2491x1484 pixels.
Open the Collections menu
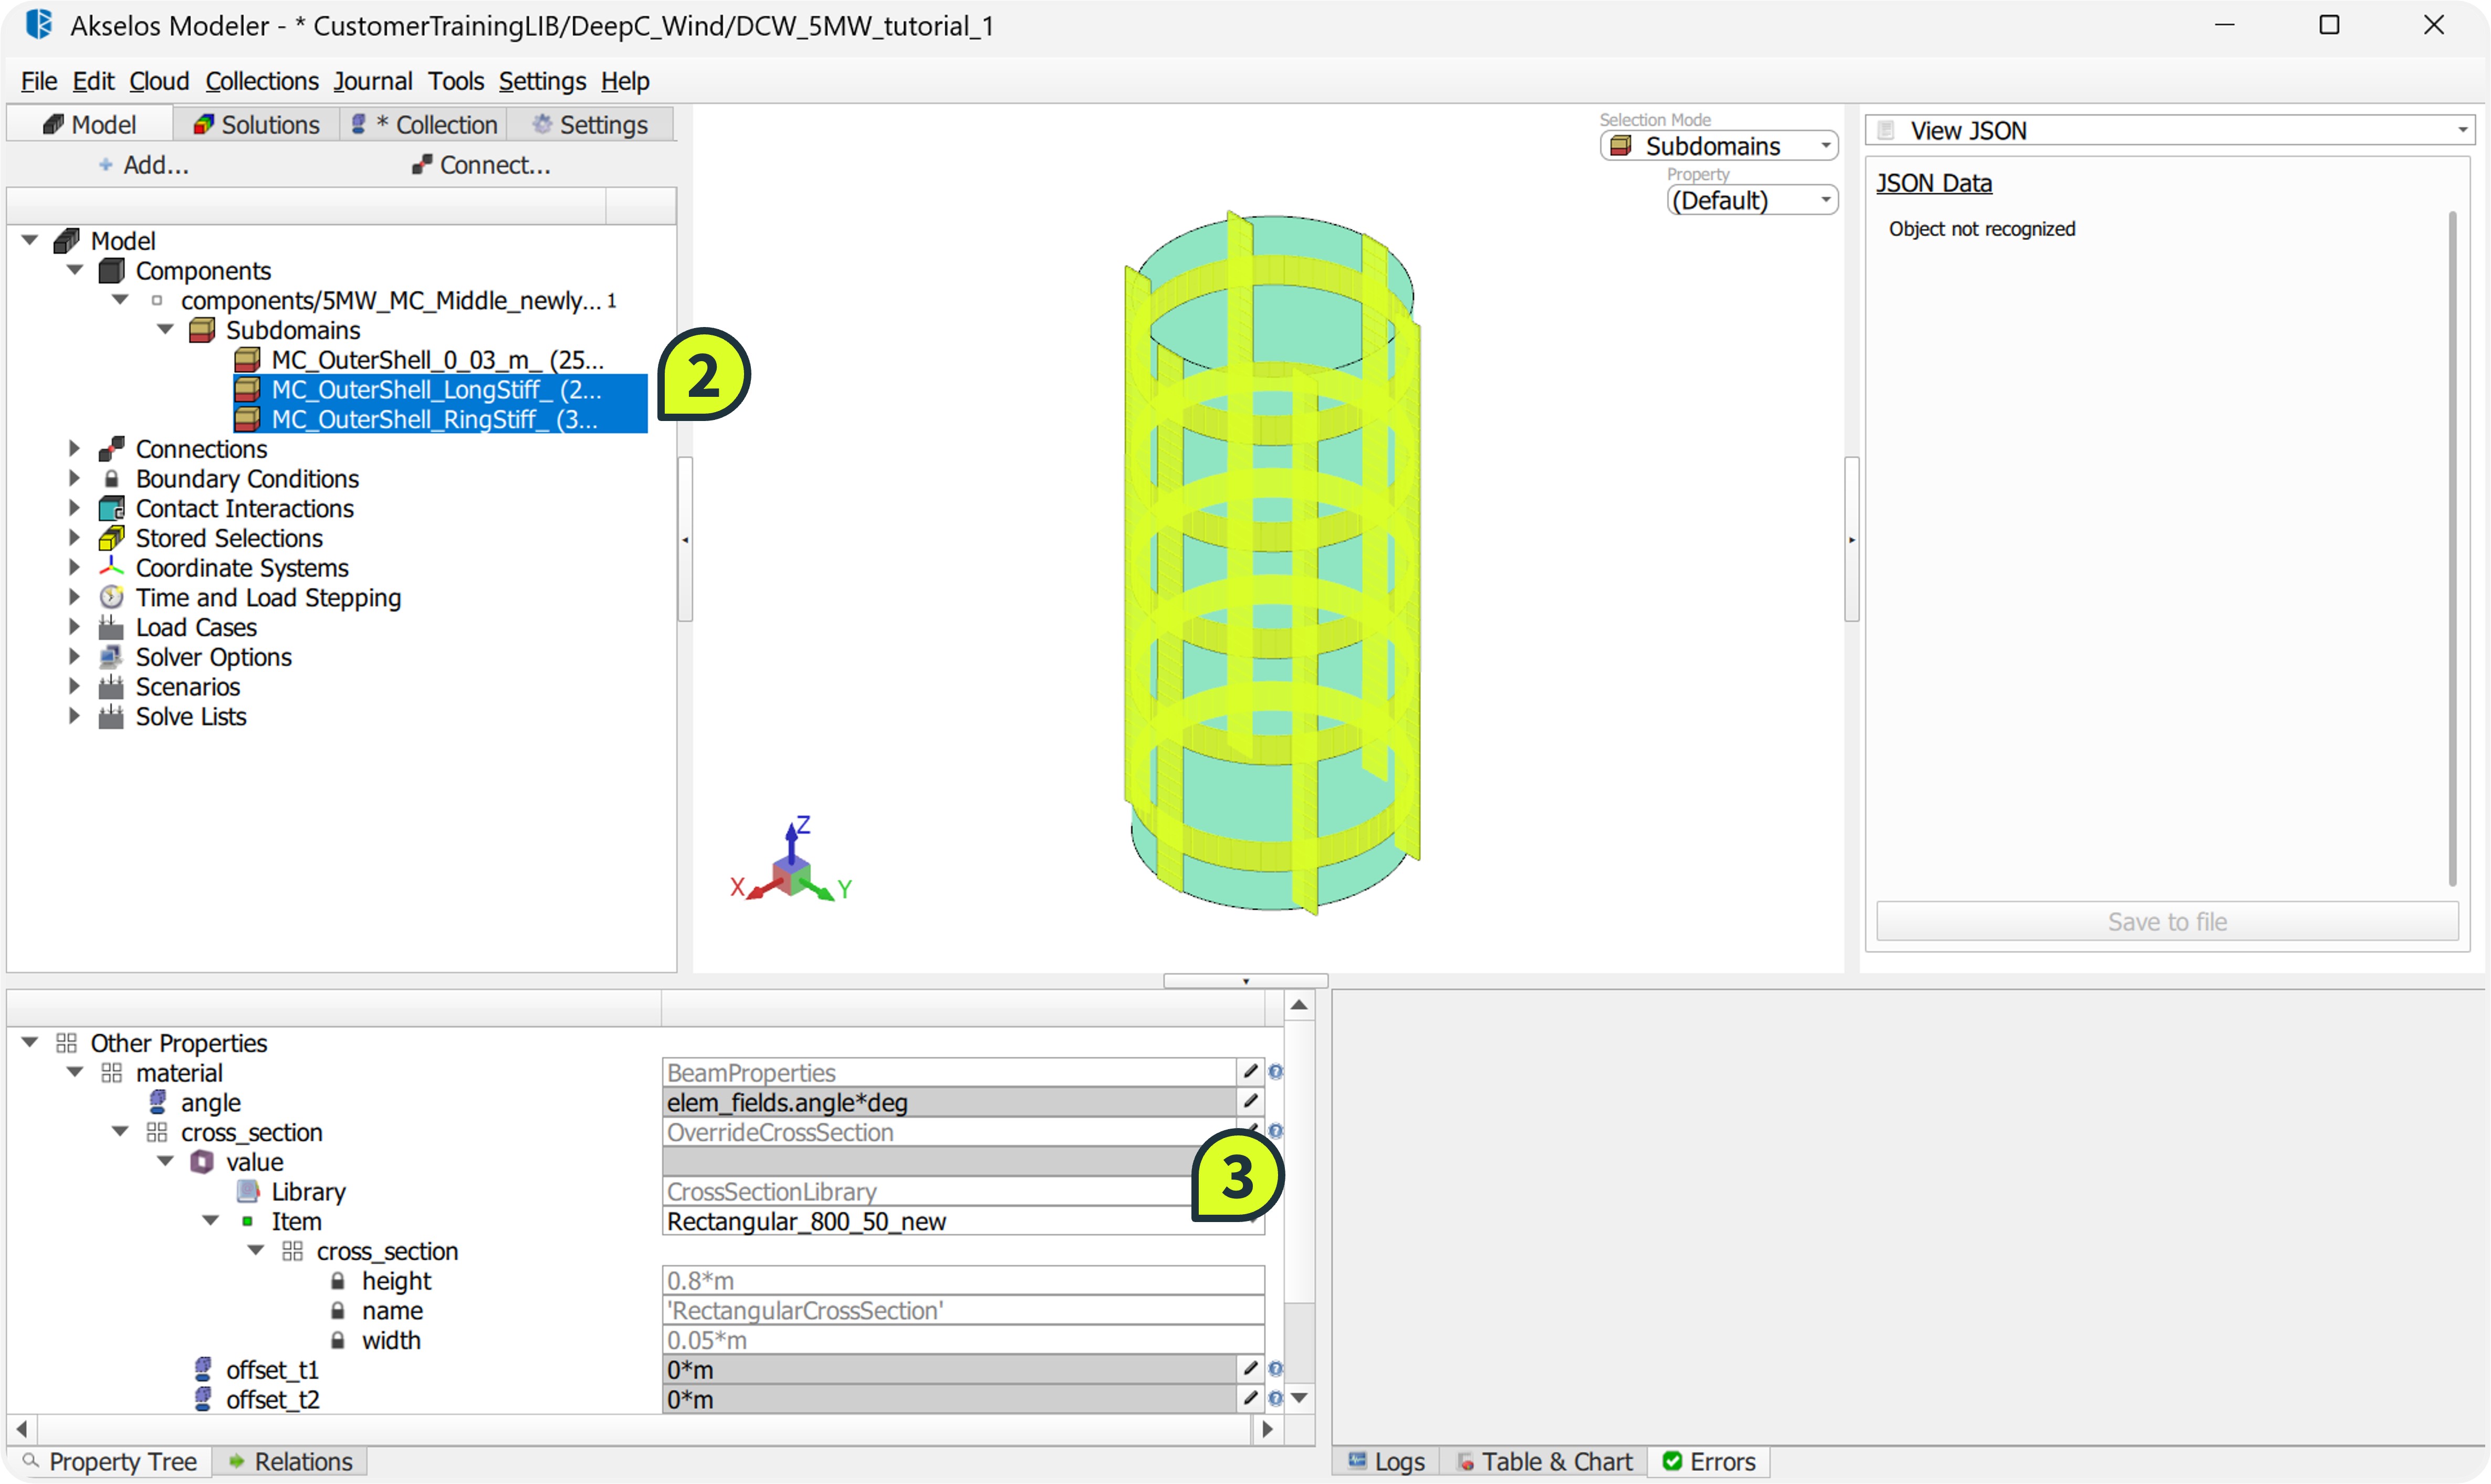(x=262, y=81)
